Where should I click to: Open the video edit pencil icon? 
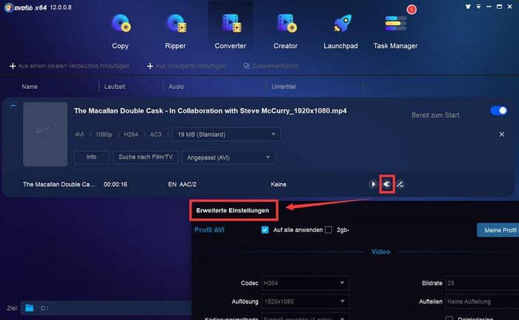pos(400,184)
